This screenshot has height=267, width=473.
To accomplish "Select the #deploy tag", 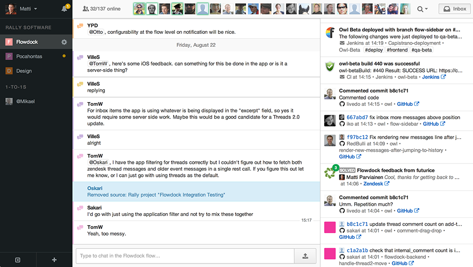I will [x=373, y=50].
